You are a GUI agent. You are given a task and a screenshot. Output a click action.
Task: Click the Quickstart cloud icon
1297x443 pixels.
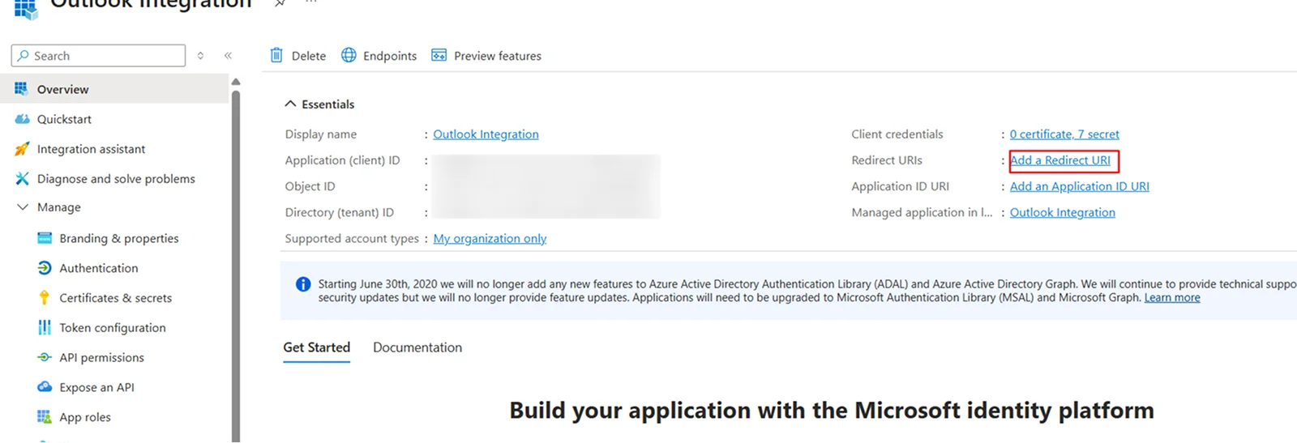click(x=22, y=119)
